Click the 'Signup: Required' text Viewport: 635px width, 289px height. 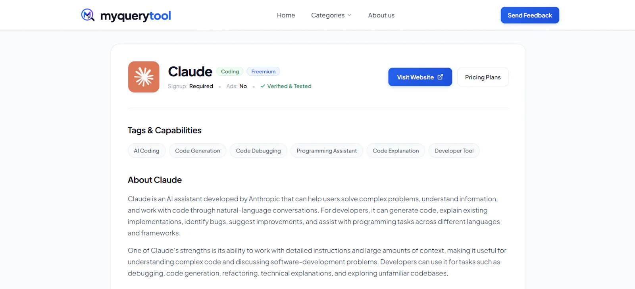190,86
